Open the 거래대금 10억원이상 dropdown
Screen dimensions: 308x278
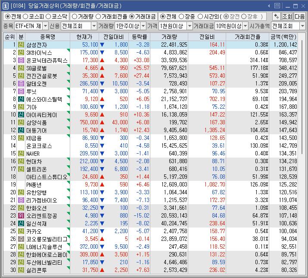click(246, 26)
